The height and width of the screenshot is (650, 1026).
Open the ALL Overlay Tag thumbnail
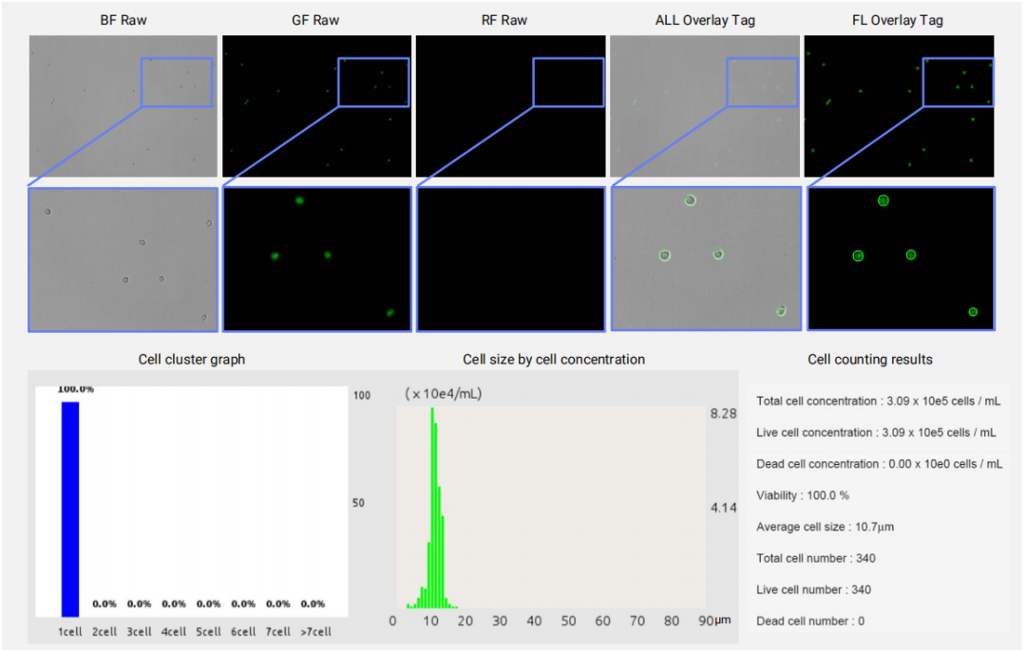pyautogui.click(x=705, y=106)
